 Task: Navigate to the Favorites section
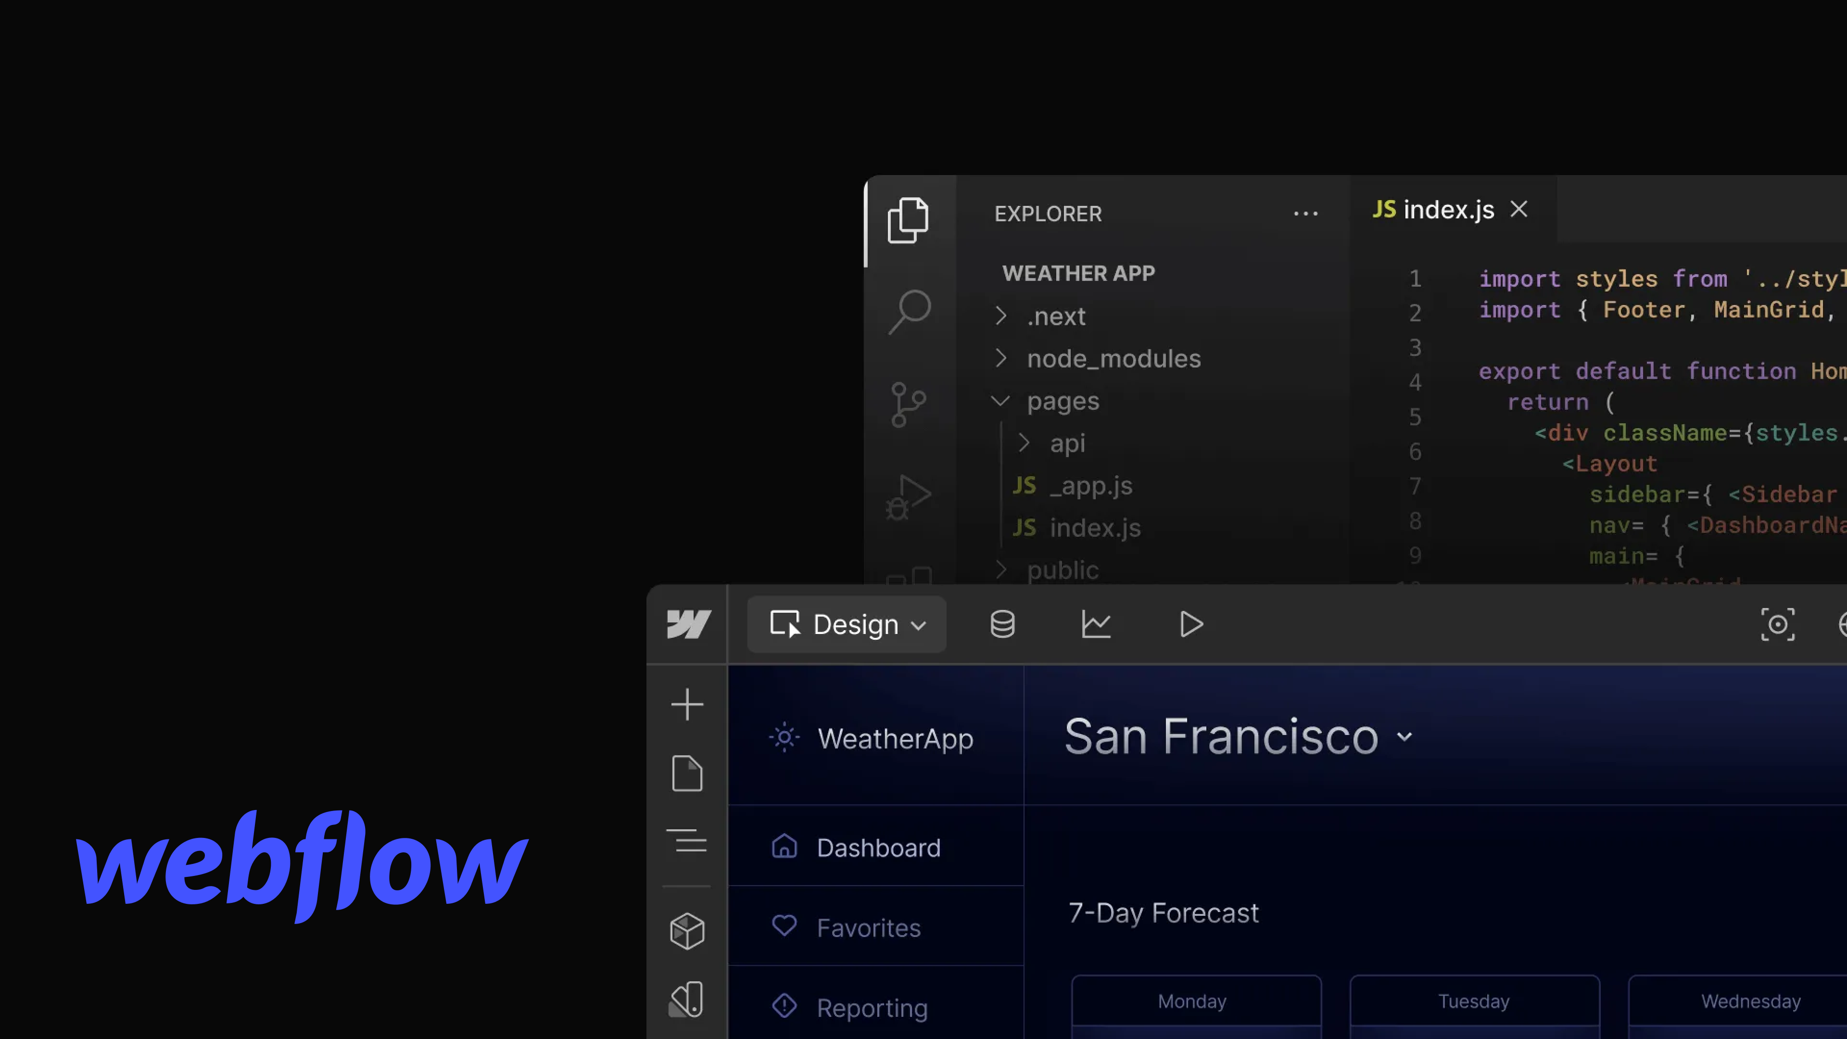point(868,927)
